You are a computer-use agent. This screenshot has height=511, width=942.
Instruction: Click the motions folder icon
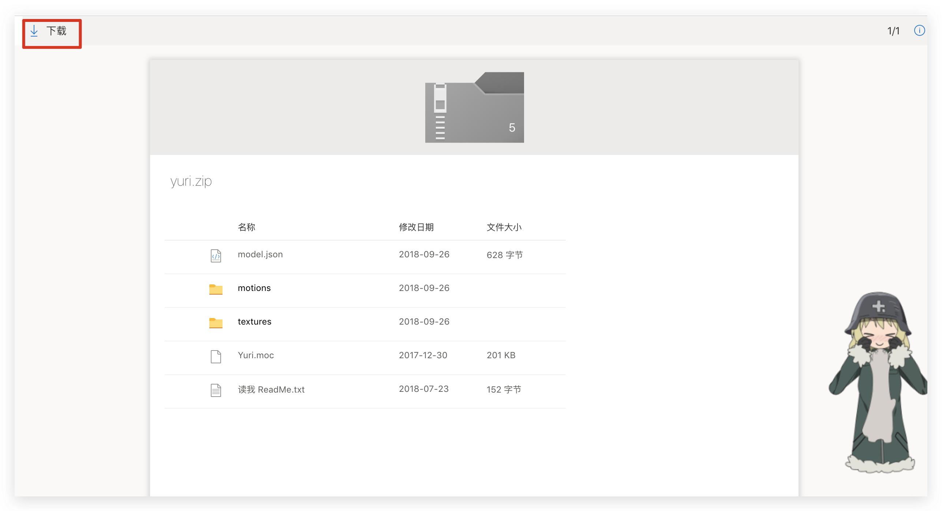[x=216, y=289]
